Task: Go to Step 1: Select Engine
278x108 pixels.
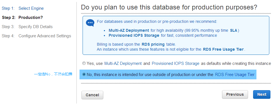Action: pos(23,8)
